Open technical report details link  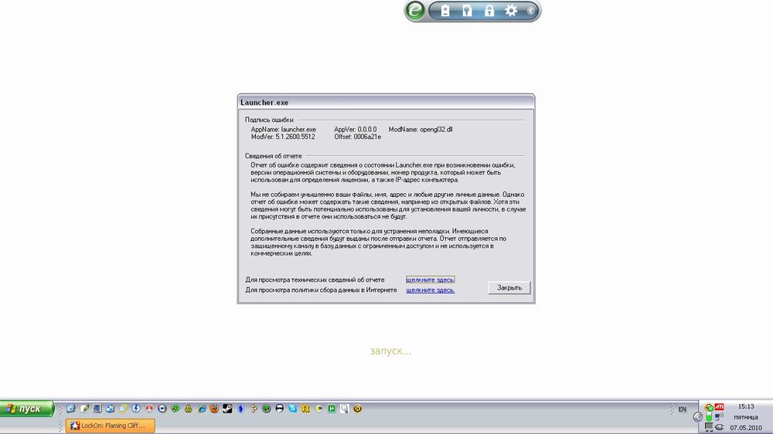(431, 280)
